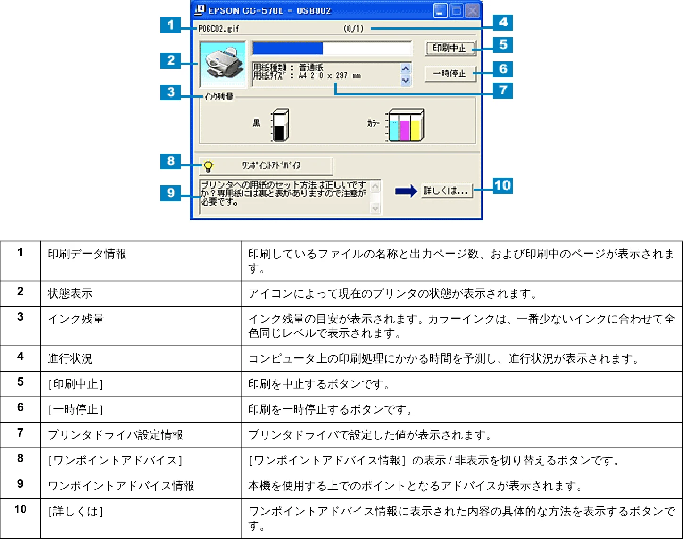Image resolution: width=683 pixels, height=539 pixels.
Task: Click the advice text scroll up arrow
Action: pyautogui.click(x=375, y=187)
